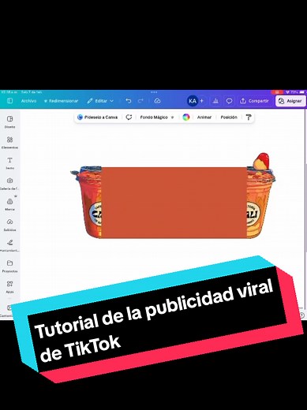Open the Marca sidebar tab
The width and height of the screenshot is (307, 410).
tap(9, 204)
